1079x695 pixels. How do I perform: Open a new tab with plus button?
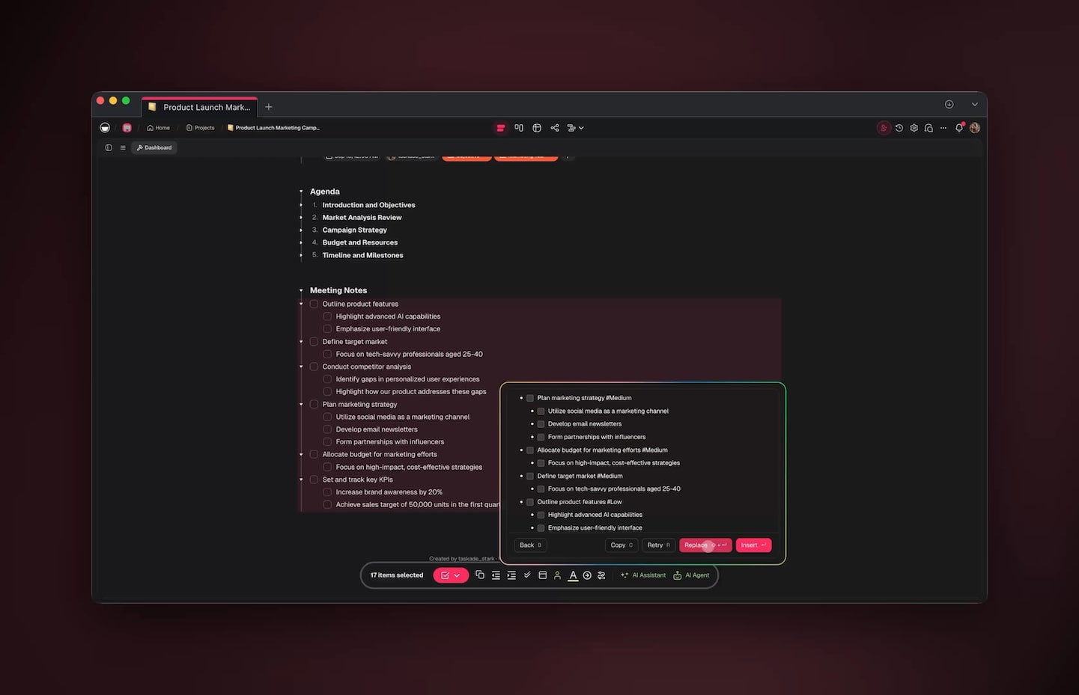coord(269,107)
